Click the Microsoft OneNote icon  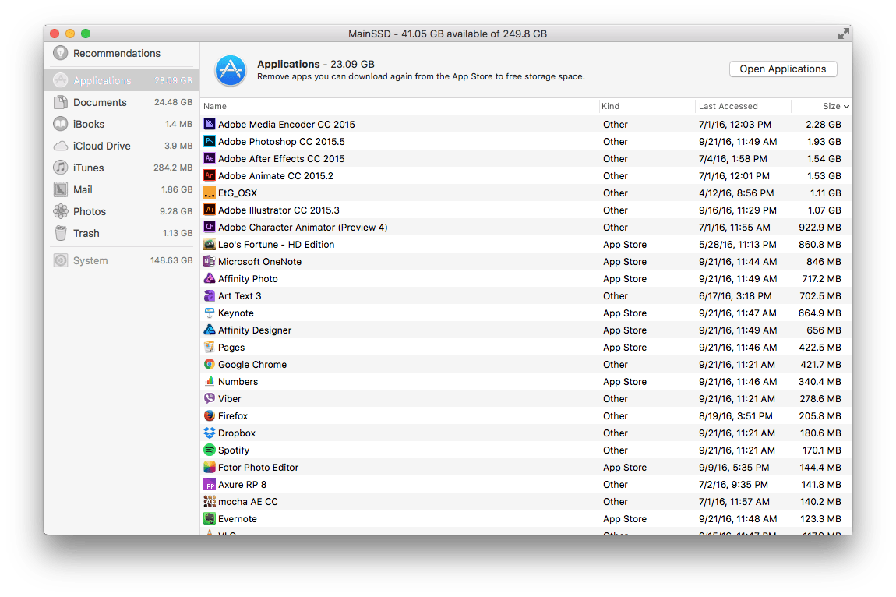209,261
